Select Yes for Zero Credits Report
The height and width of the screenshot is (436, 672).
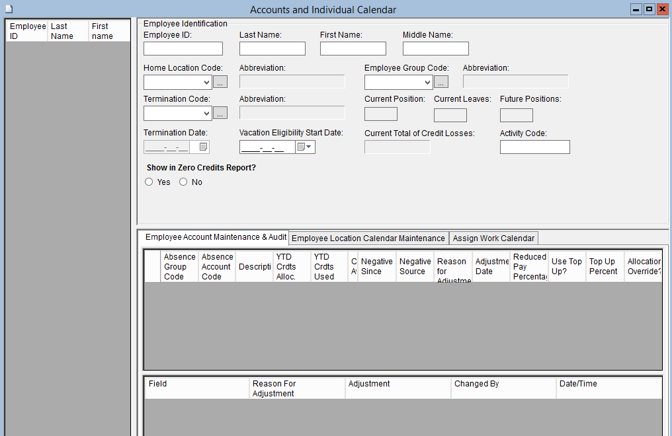click(149, 182)
